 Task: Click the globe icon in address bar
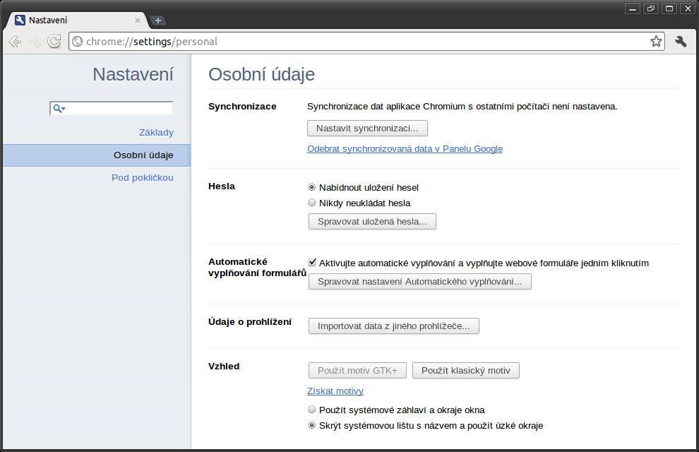click(78, 42)
